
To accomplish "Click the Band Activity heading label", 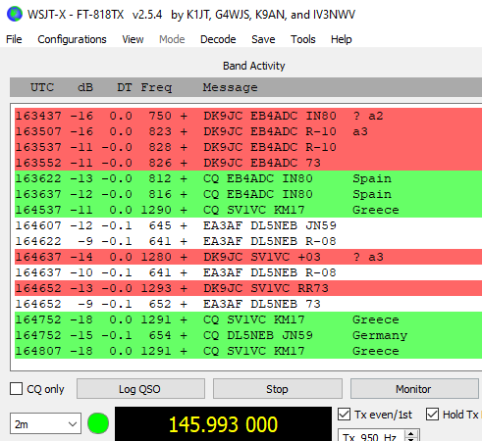I will pos(254,66).
